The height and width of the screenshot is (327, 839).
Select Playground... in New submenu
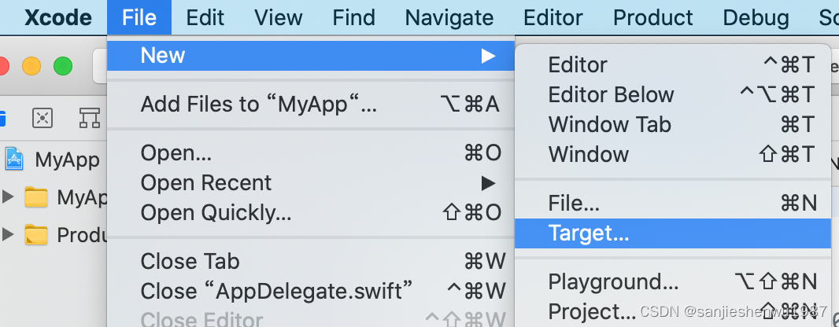point(673,281)
